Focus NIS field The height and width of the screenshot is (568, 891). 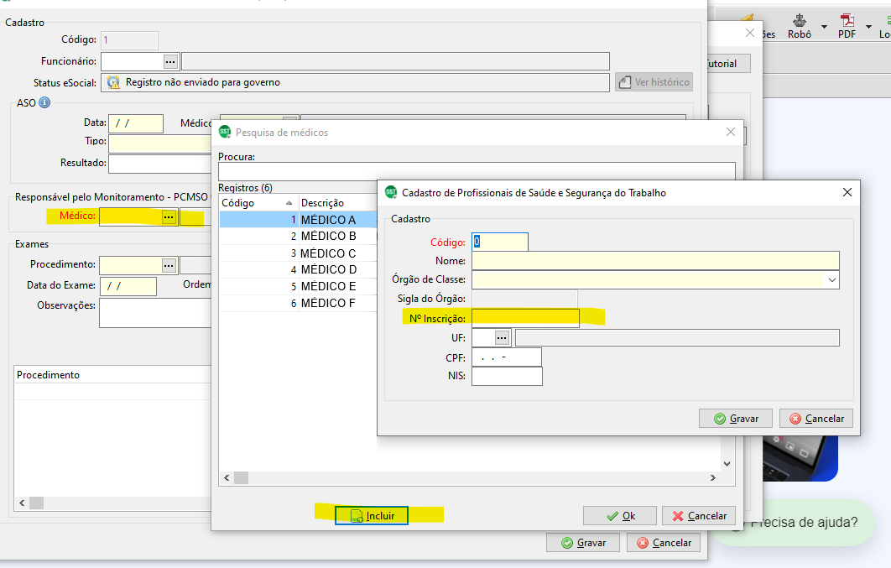[x=507, y=376]
